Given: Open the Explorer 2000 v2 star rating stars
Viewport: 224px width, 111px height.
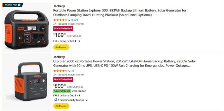Looking at the screenshot, I should [60, 71].
